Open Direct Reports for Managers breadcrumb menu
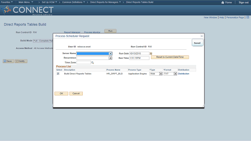Image resolution: width=251 pixels, height=141 pixels. pyautogui.click(x=105, y=2)
